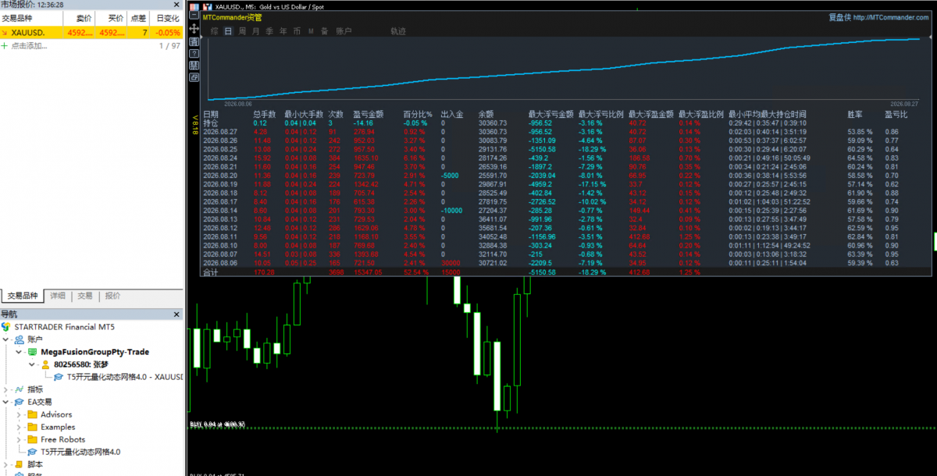The image size is (937, 476).
Task: Click the 点差 column header
Action: [x=138, y=19]
